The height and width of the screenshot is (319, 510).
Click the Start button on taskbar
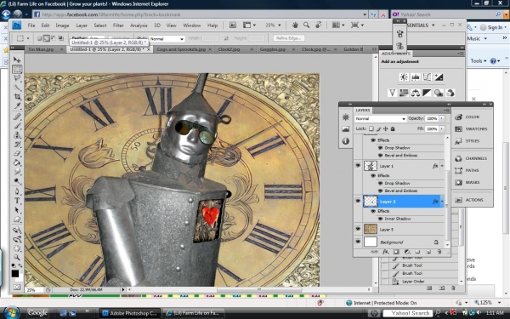(11, 313)
